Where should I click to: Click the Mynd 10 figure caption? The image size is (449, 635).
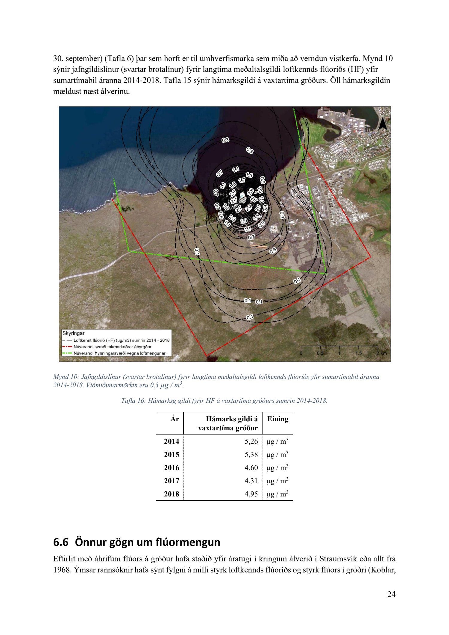[x=216, y=381]
